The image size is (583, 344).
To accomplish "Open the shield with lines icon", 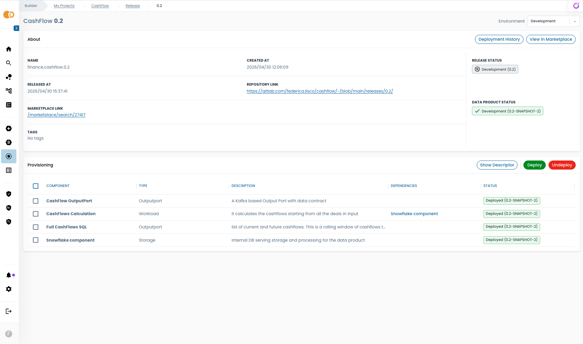I will tap(9, 208).
